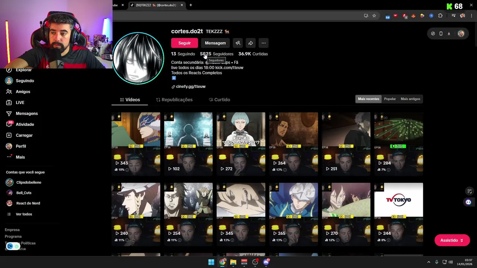Screen dimensions: 477x268
Task: Click the TikTok coin icon in top pill
Action: (433, 33)
